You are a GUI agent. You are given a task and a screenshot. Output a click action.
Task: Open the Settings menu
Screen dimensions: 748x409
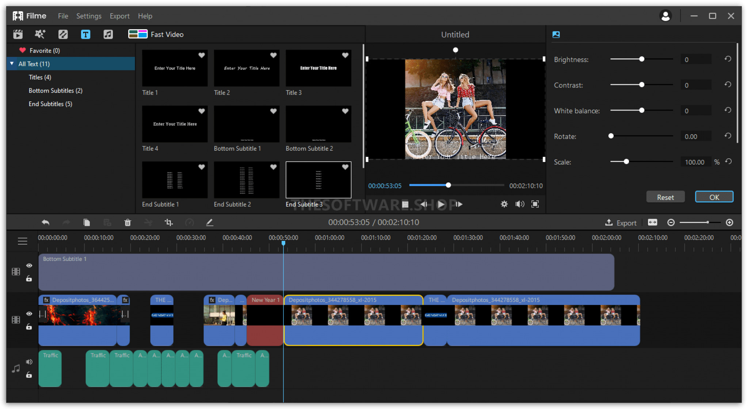(89, 16)
